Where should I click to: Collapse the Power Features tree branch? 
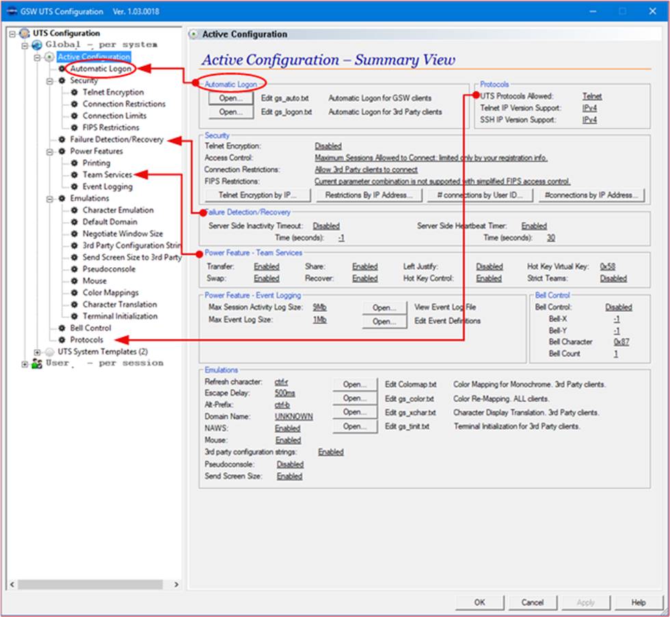[x=49, y=152]
